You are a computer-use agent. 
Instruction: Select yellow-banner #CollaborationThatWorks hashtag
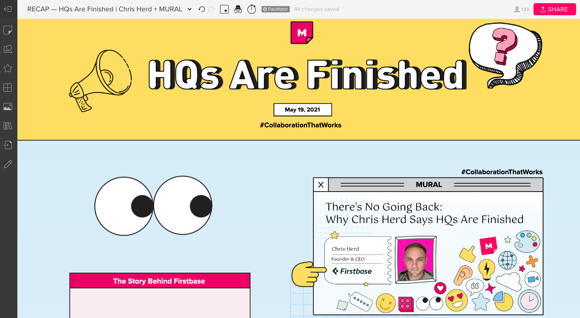(300, 125)
